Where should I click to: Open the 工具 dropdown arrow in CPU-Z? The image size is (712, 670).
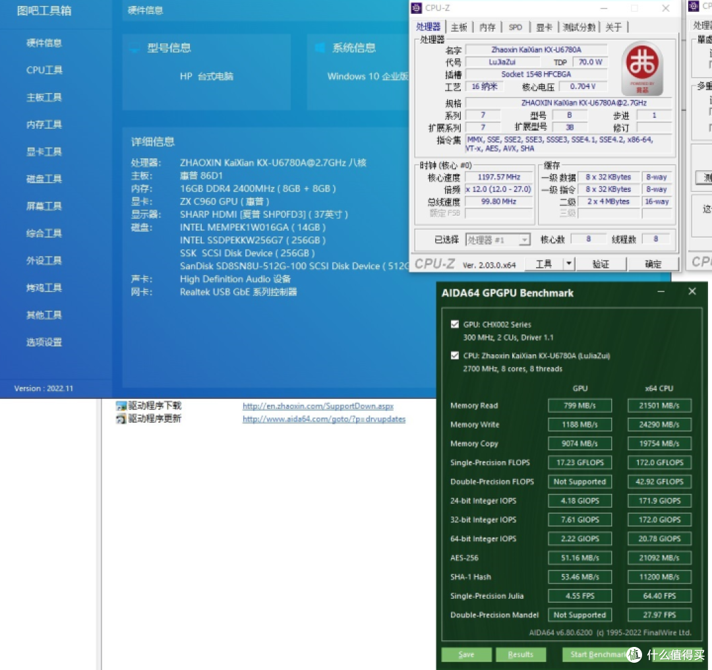[568, 264]
